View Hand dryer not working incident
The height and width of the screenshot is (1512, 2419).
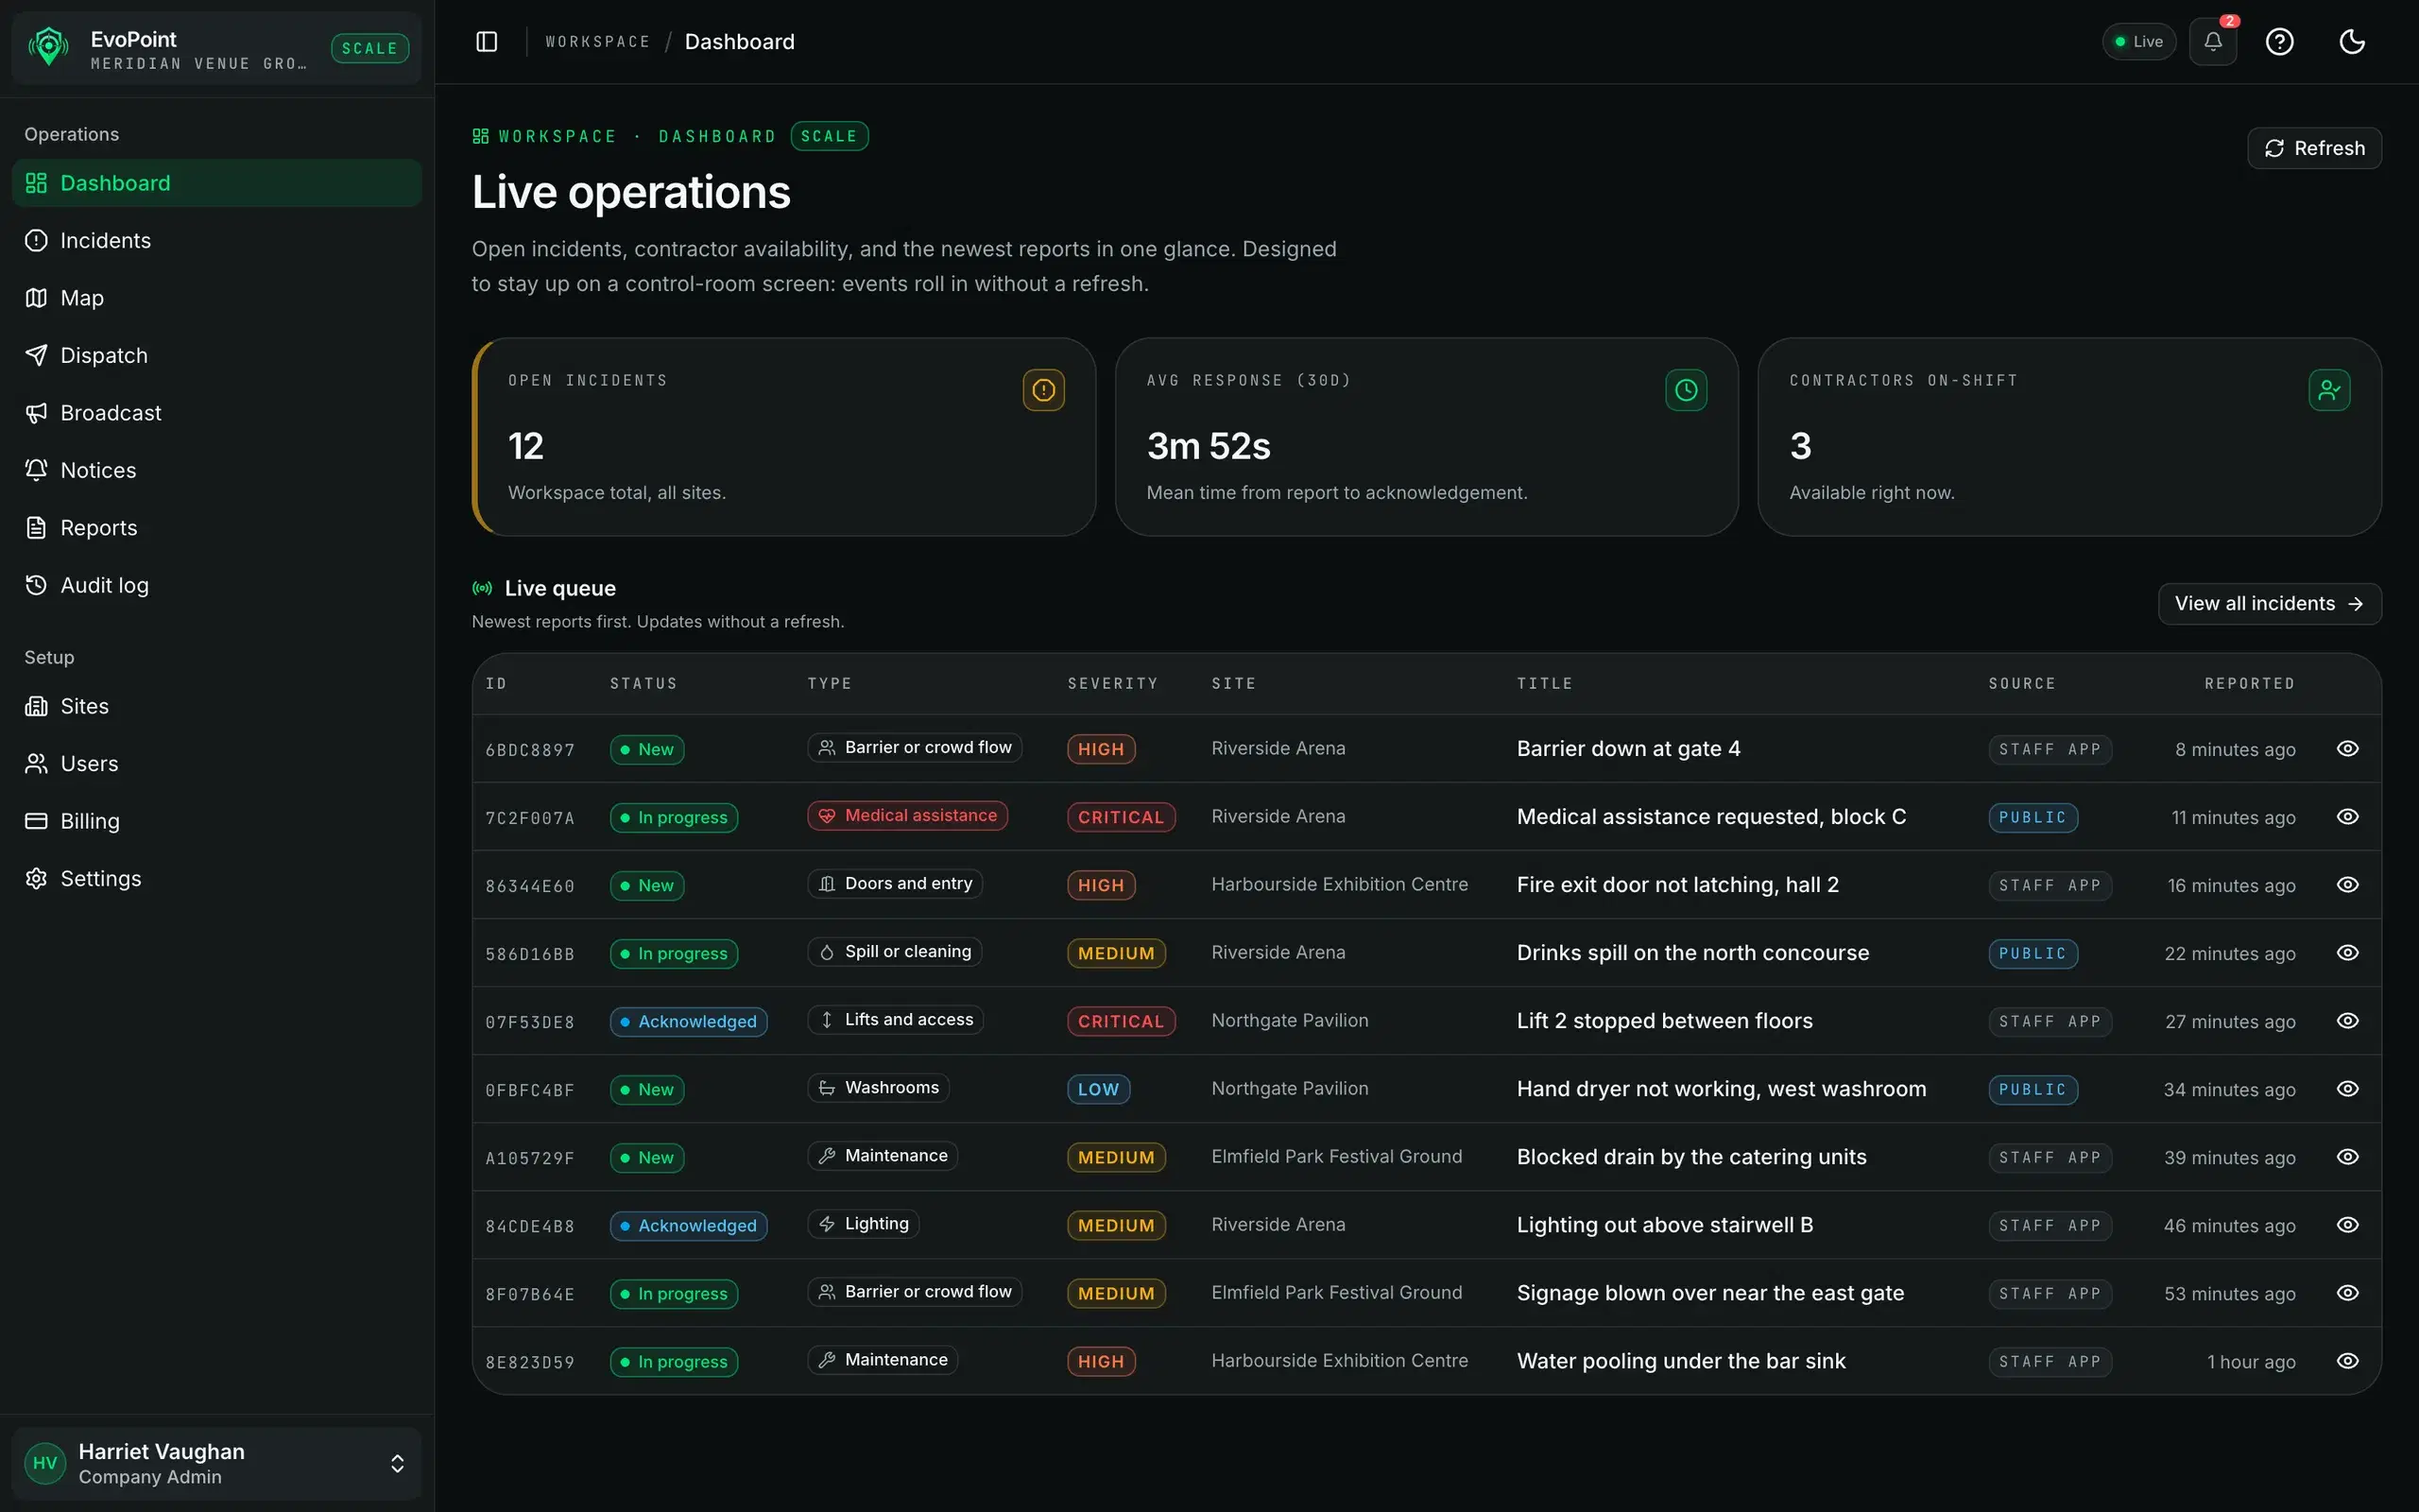[2347, 1089]
